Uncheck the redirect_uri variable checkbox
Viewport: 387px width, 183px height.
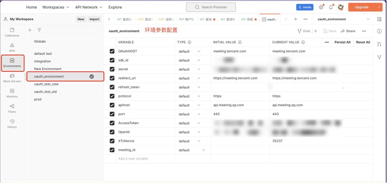pyautogui.click(x=112, y=78)
